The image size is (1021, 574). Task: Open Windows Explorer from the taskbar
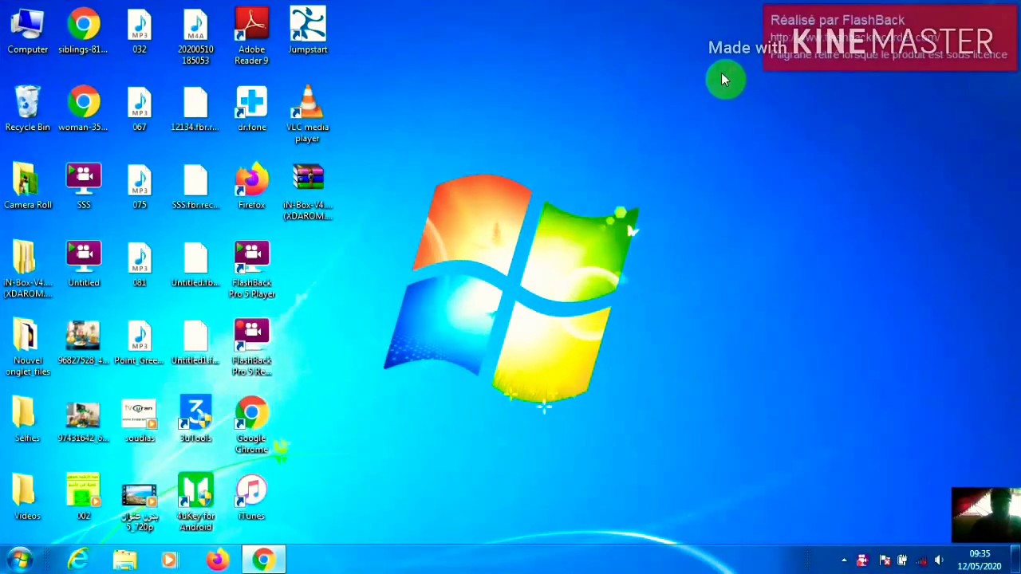pyautogui.click(x=125, y=560)
